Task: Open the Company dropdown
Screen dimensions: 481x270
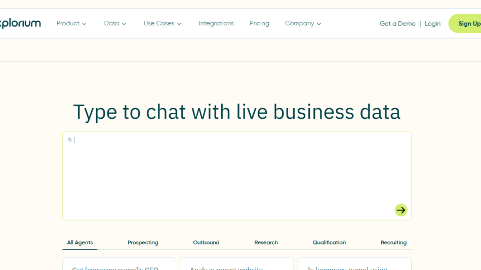Action: [303, 23]
